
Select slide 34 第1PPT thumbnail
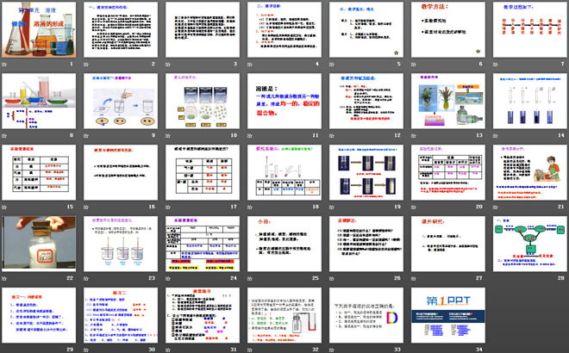448,315
